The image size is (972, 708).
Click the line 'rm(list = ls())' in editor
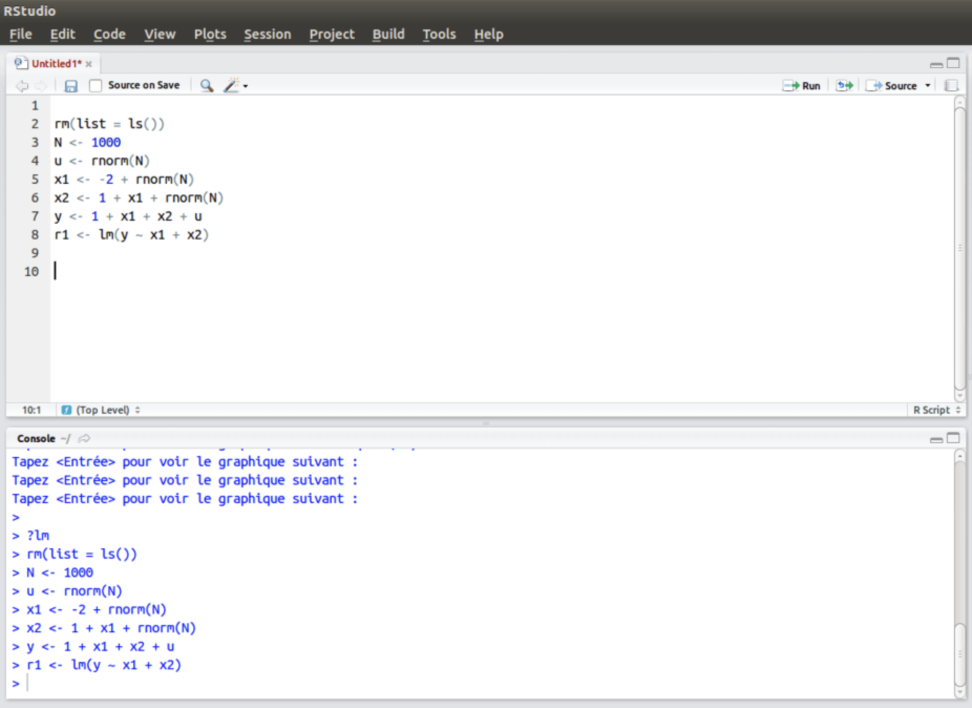tap(109, 124)
